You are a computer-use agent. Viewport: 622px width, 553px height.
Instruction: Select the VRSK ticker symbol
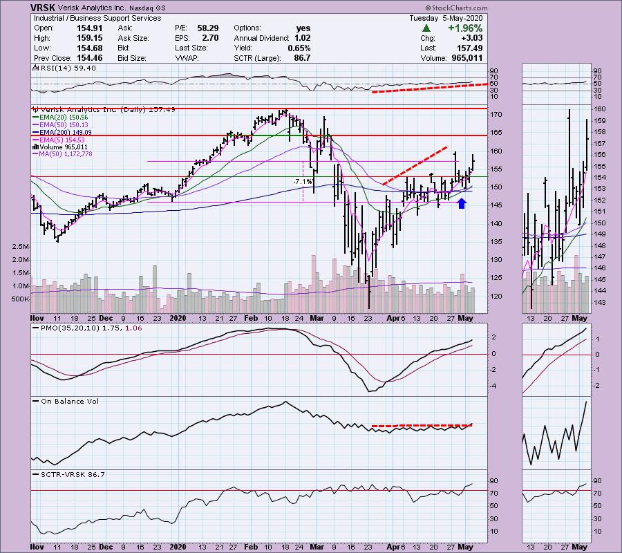[43, 8]
